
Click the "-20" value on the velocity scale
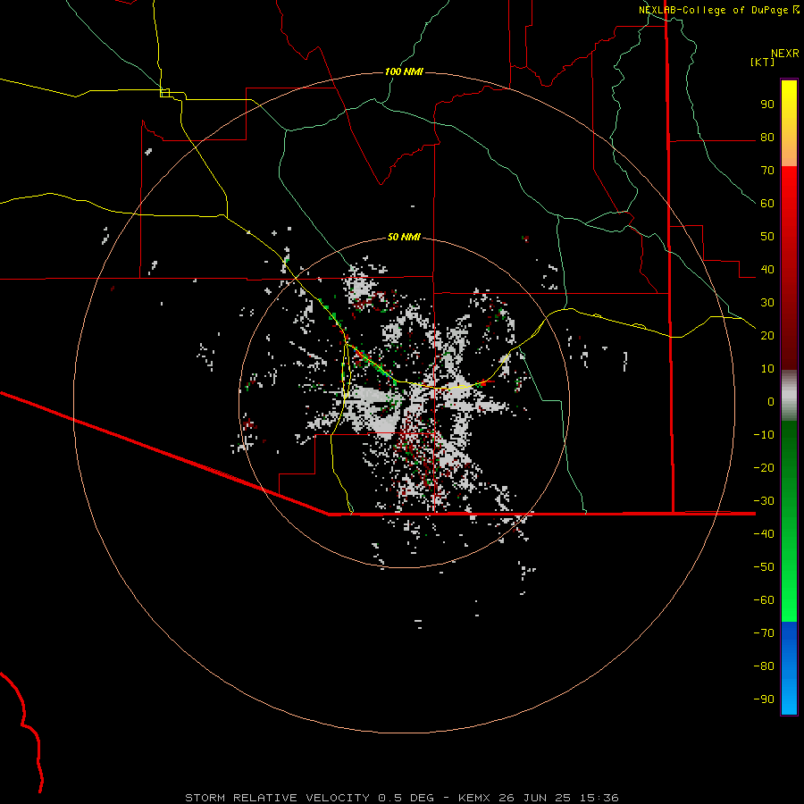764,467
